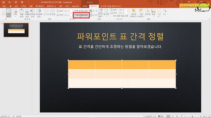Toggle 눈금선 보기 (View Gridlines)

(8, 13)
